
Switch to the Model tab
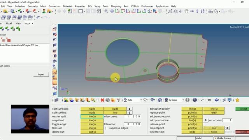coord(9,23)
